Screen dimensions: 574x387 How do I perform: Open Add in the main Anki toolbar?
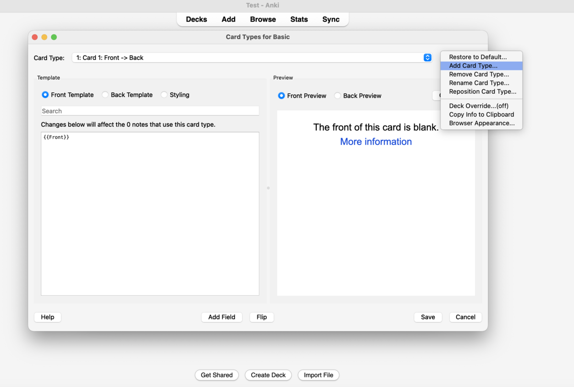[229, 20]
